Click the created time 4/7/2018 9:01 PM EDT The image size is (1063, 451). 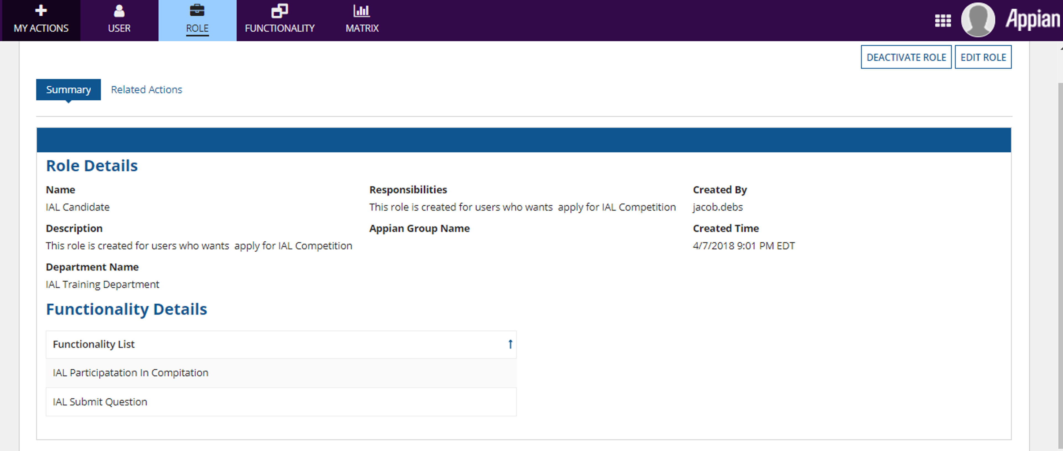[744, 246]
